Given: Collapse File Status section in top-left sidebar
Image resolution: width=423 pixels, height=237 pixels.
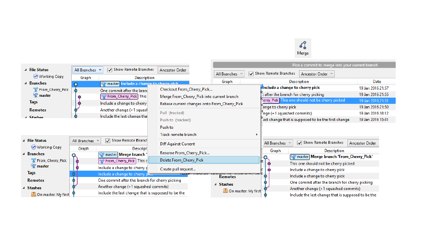Looking at the screenshot, I should [x=25, y=70].
